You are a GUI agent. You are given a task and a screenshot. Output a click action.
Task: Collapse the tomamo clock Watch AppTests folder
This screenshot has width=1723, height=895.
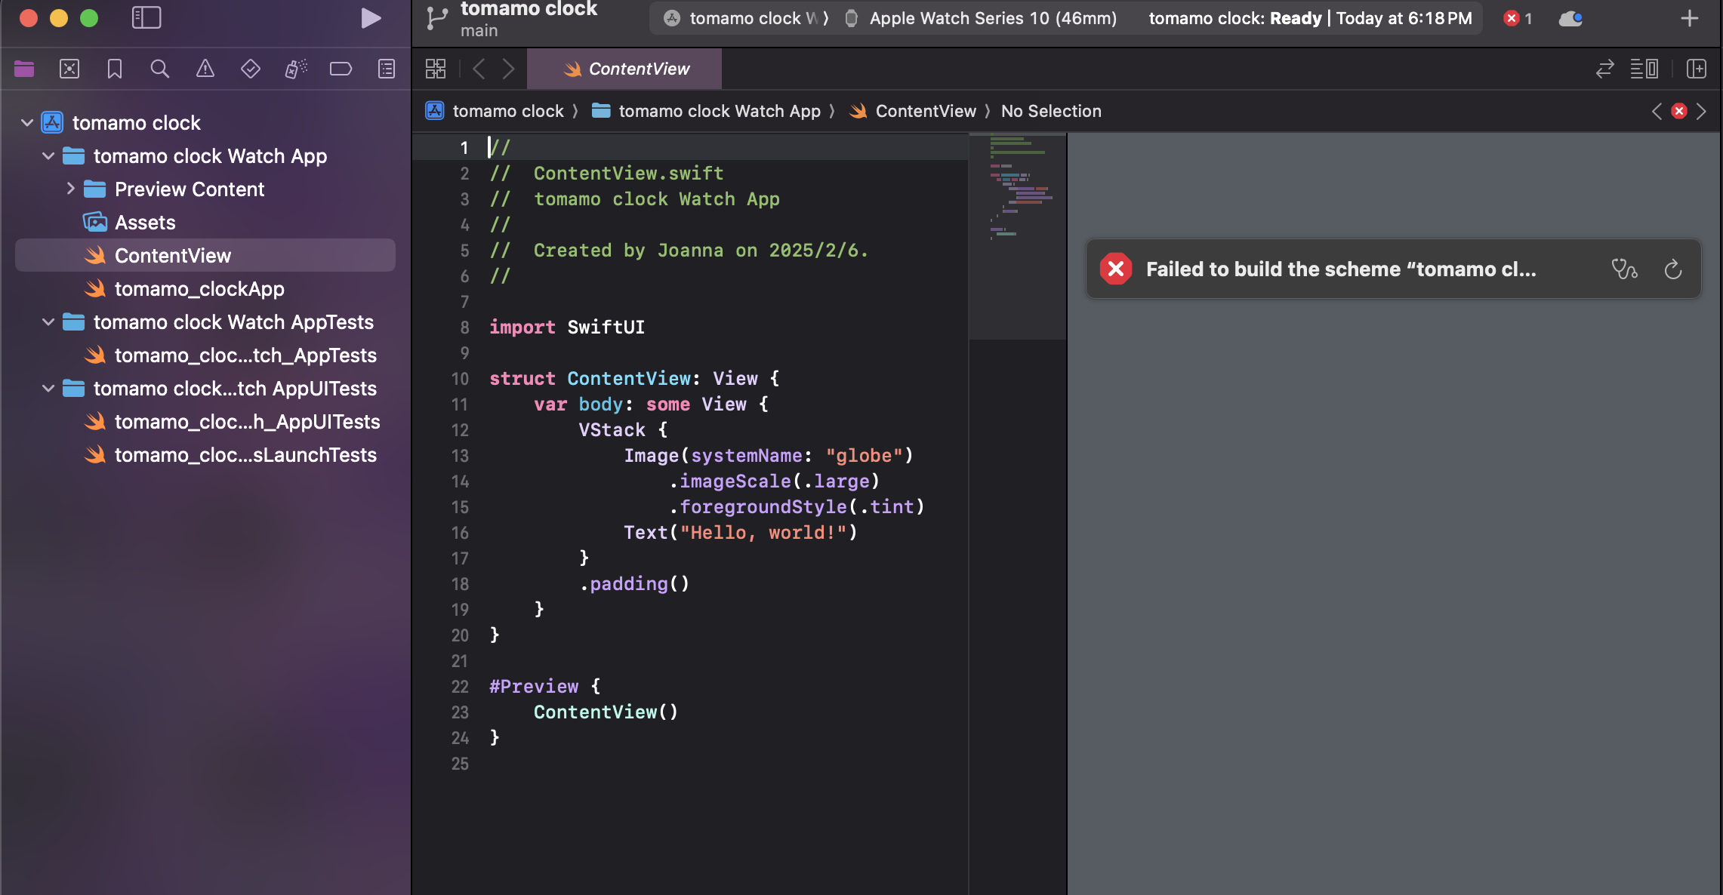(x=48, y=321)
